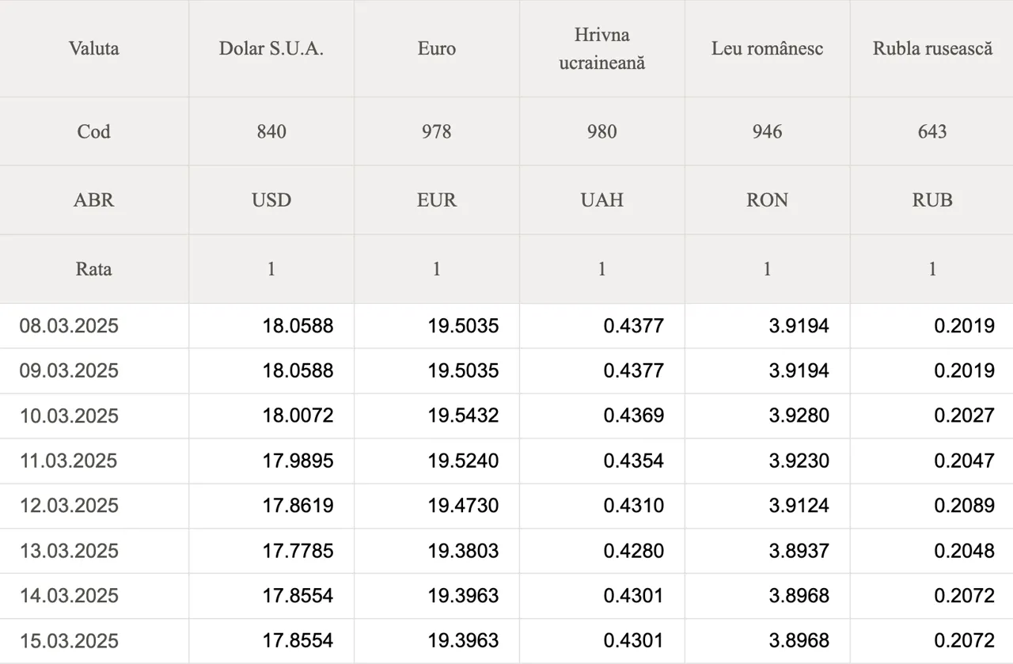Image resolution: width=1013 pixels, height=664 pixels.
Task: Click the date 12.03.2025
Action: click(69, 506)
